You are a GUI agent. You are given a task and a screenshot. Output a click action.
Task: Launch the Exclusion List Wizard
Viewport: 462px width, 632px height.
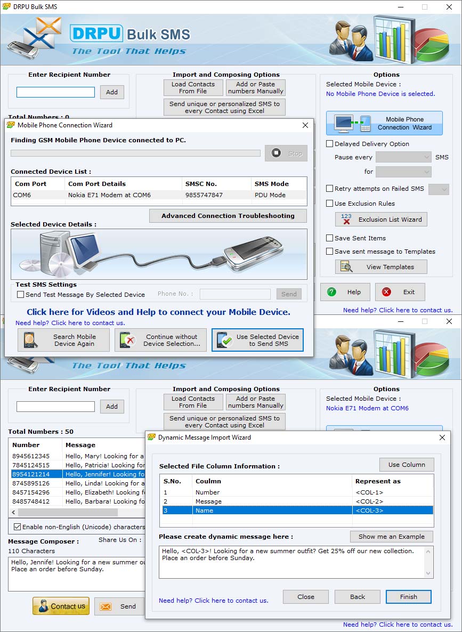380,219
